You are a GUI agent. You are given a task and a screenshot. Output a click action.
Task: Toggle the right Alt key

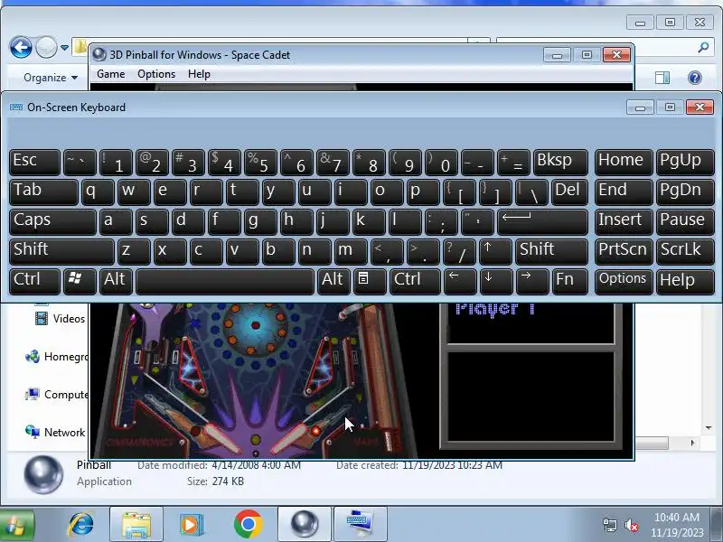(x=333, y=281)
